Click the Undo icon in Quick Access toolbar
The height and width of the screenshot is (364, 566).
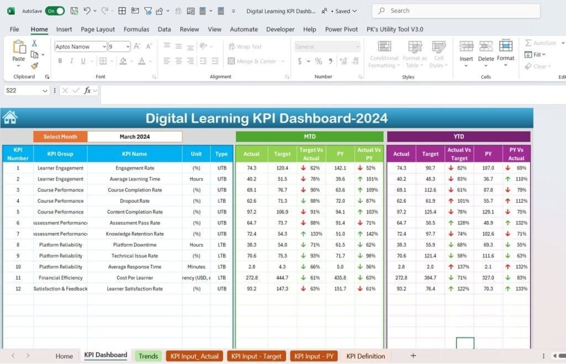[x=86, y=10]
